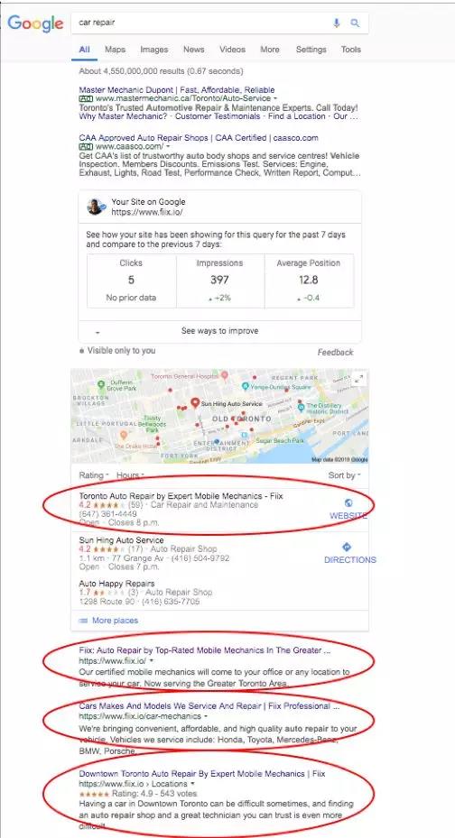
Task: Click the Google logo
Action: point(35,23)
